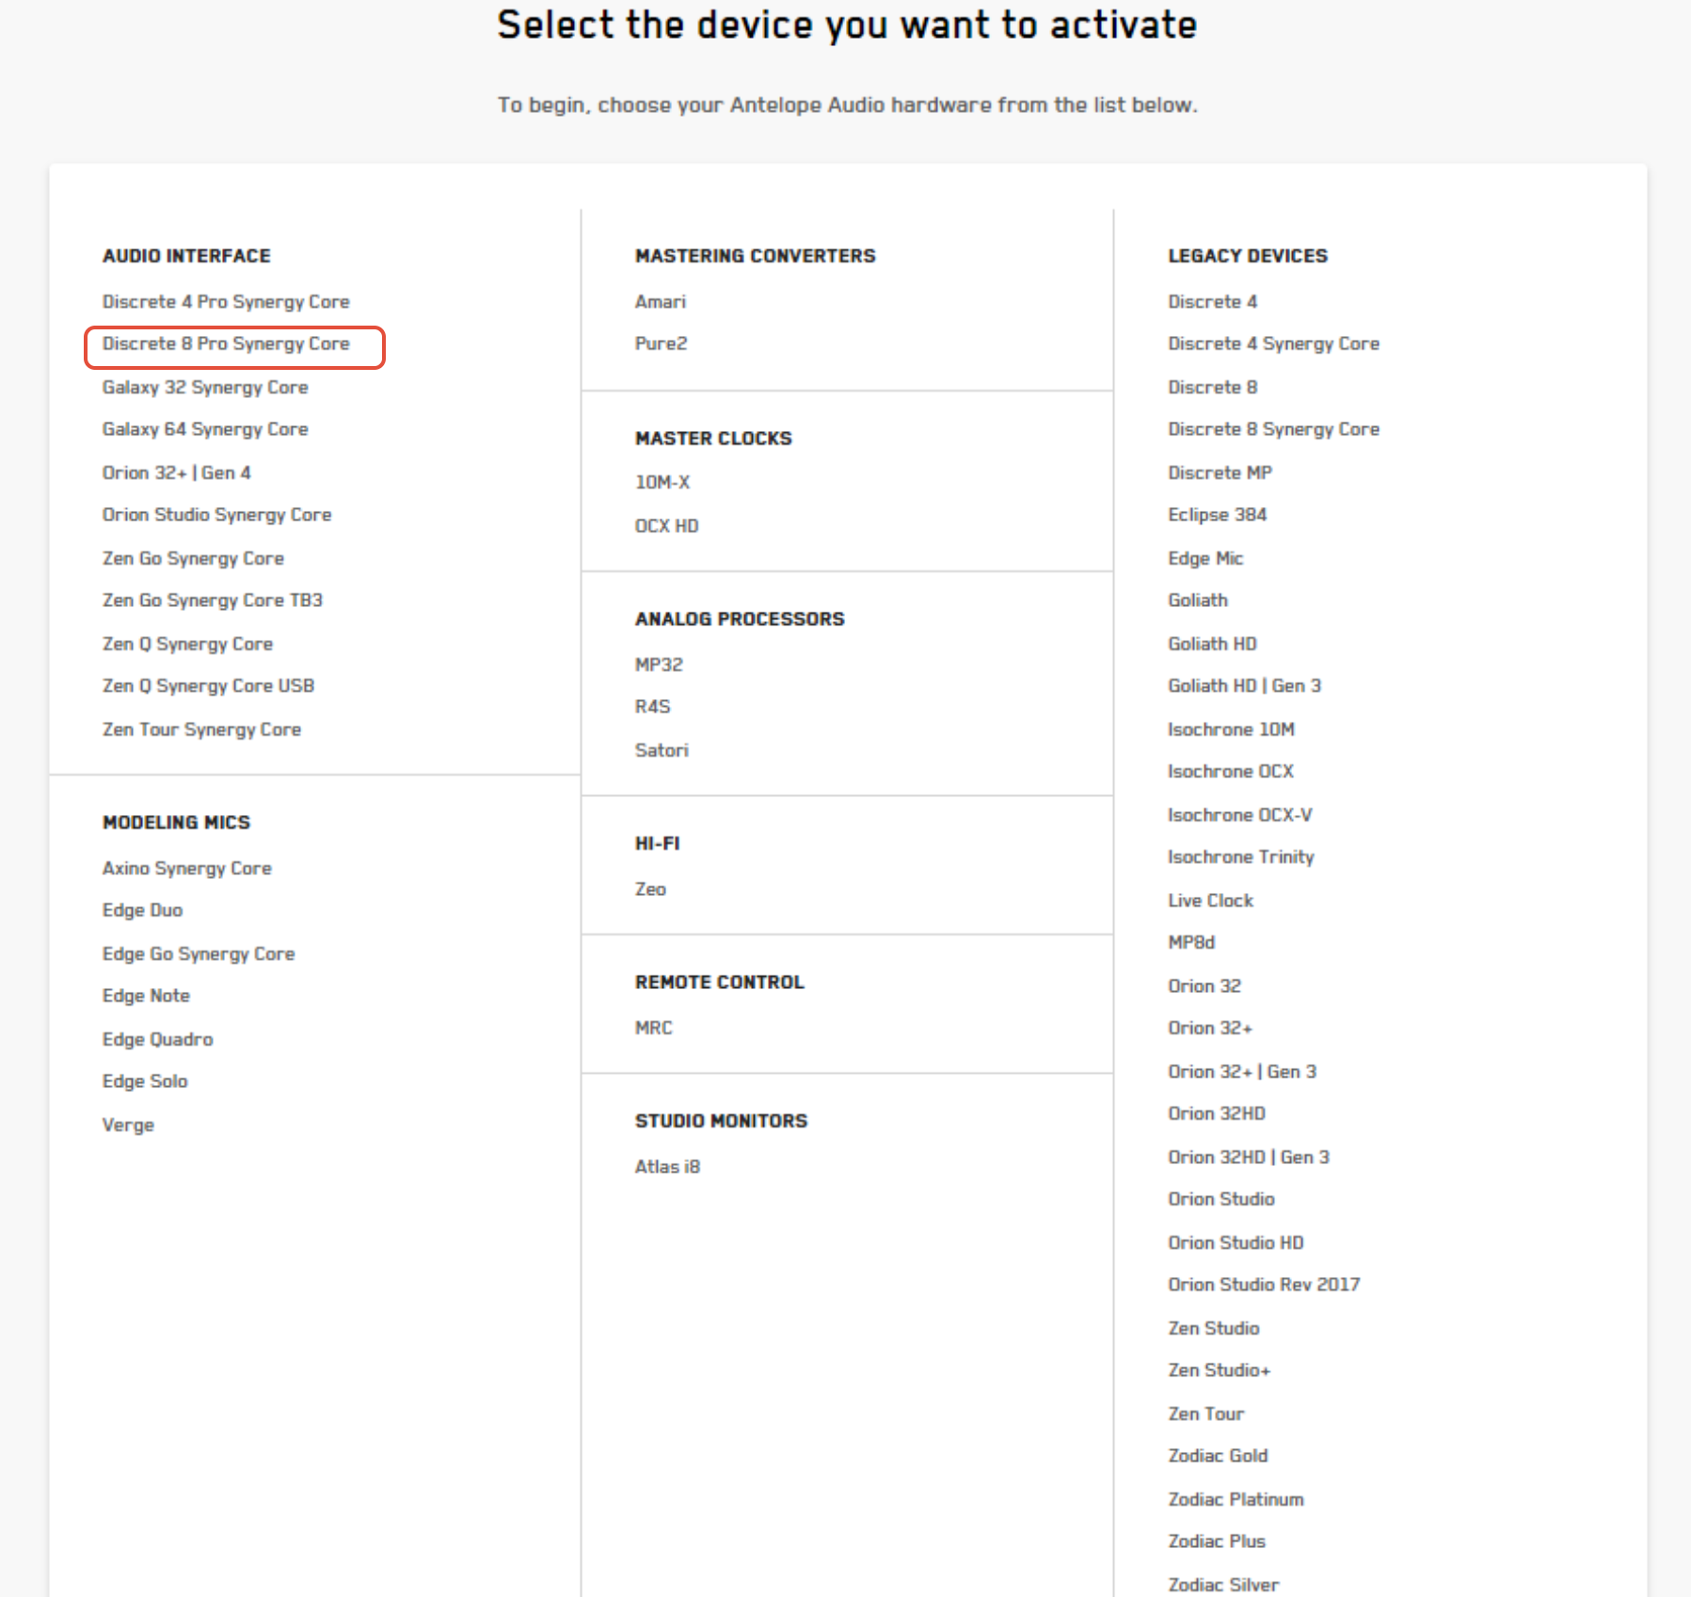Image resolution: width=1691 pixels, height=1597 pixels.
Task: Select Orion Studio Synergy Core
Action: [x=217, y=515]
